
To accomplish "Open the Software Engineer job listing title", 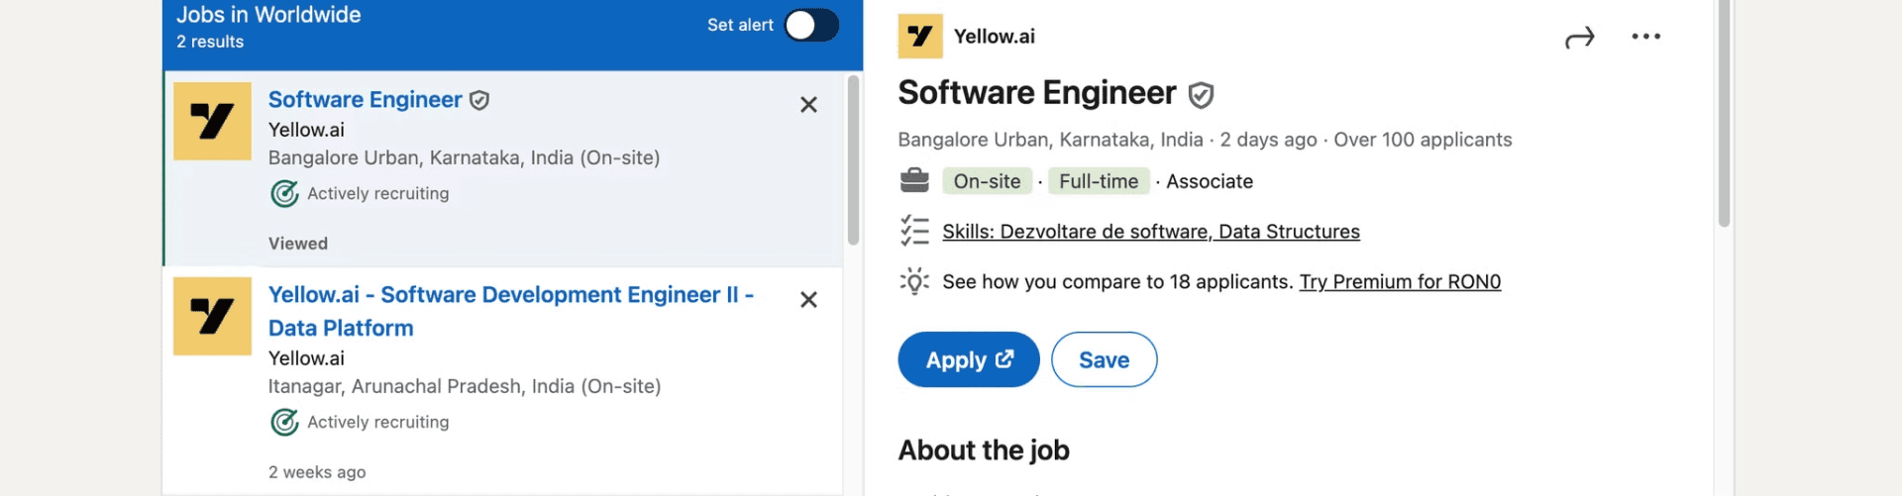I will coord(365,100).
